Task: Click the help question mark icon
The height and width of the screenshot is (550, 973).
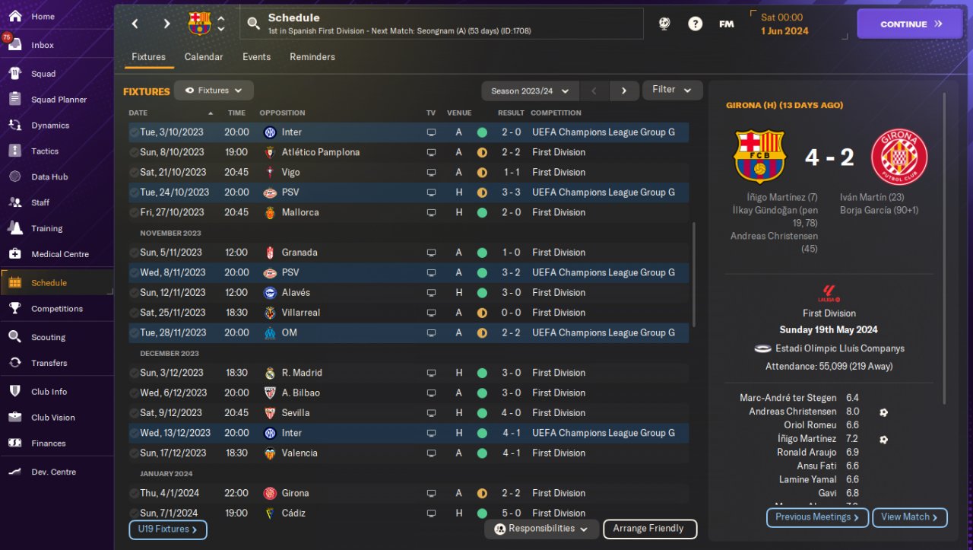Action: 695,24
